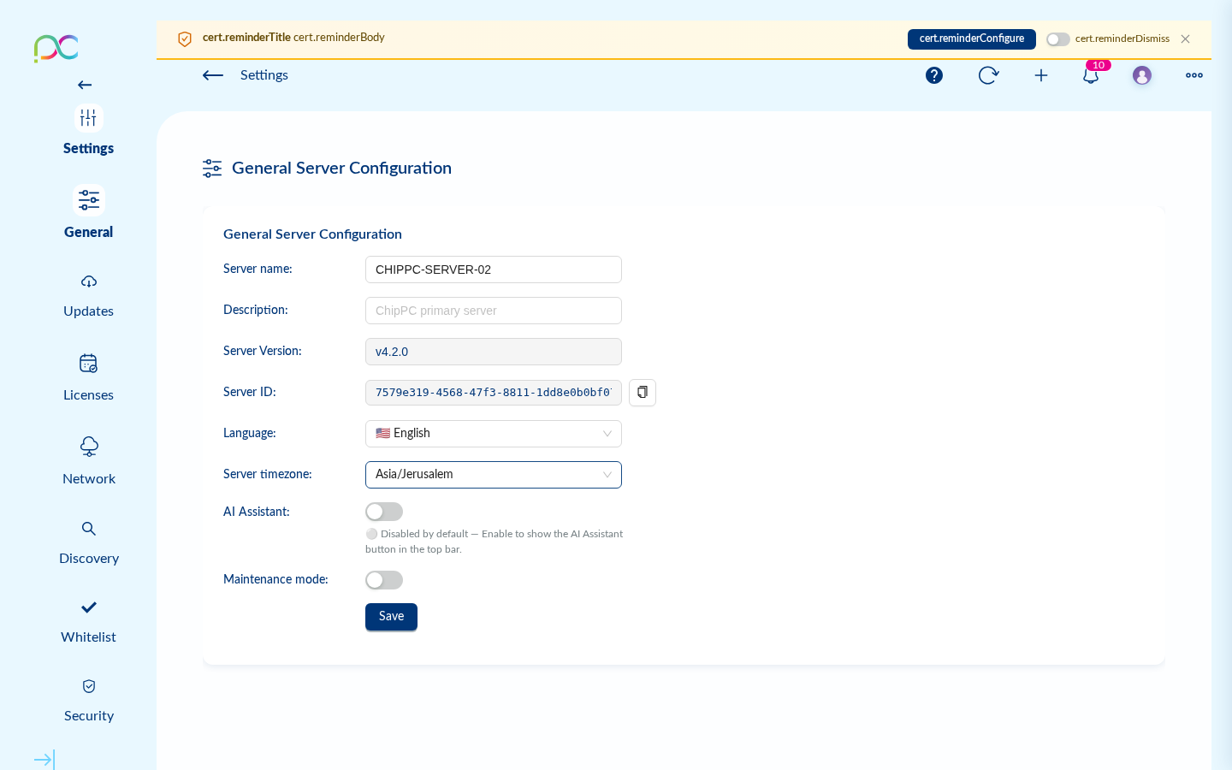
Task: Click the back arrow beside Settings title
Action: pyautogui.click(x=213, y=75)
